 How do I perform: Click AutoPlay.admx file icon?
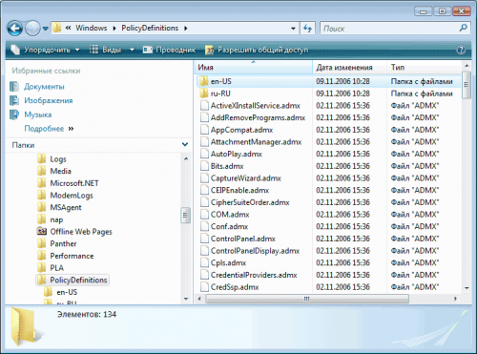click(x=204, y=154)
